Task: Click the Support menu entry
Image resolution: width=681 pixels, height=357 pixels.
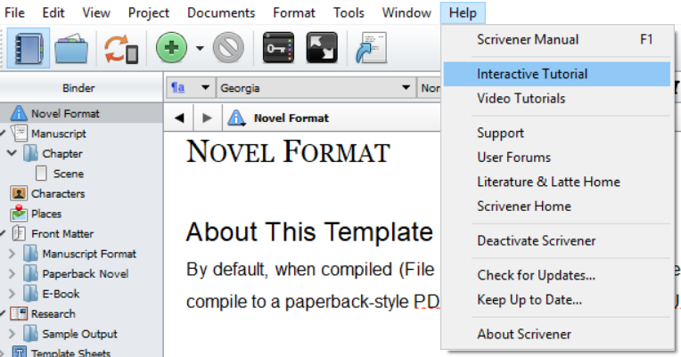Action: [558, 133]
